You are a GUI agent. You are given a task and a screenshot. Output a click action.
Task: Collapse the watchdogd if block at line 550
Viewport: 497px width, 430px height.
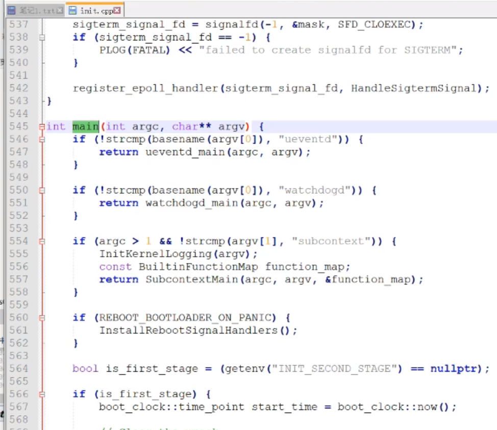[42, 190]
